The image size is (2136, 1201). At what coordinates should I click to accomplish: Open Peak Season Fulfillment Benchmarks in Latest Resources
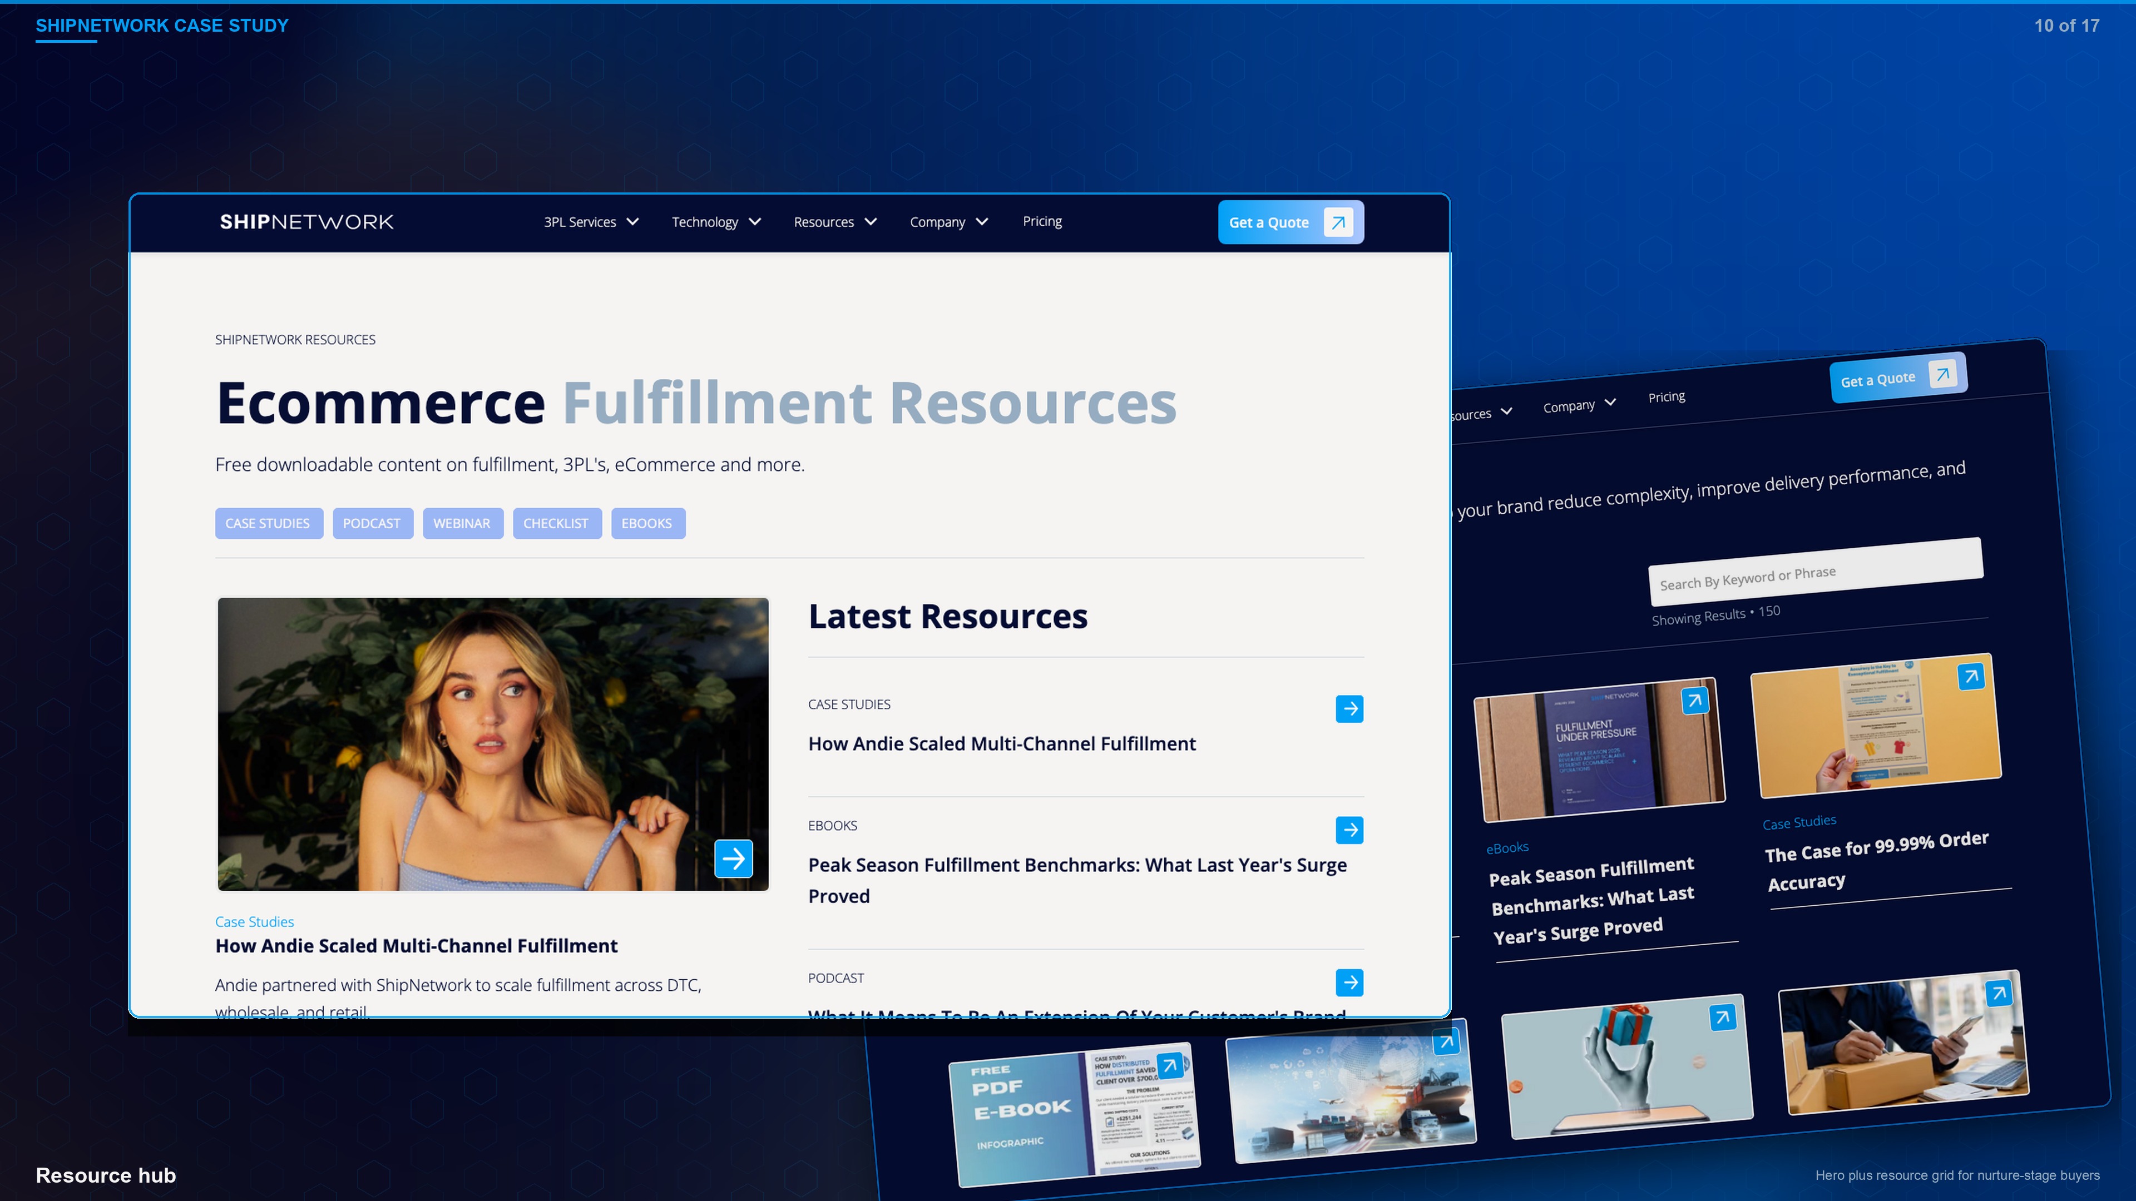1077,880
